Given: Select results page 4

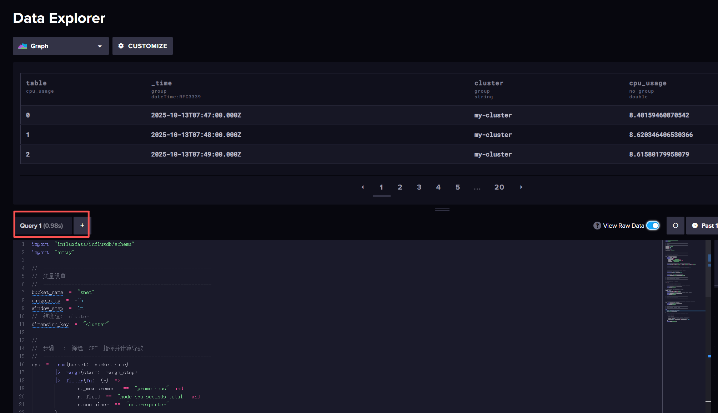Looking at the screenshot, I should [438, 187].
